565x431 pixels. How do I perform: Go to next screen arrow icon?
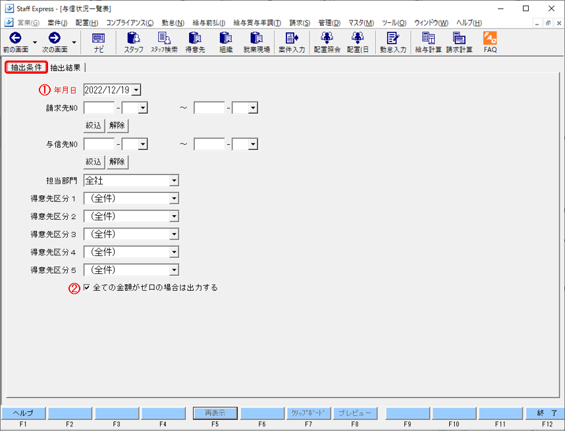pyautogui.click(x=55, y=38)
